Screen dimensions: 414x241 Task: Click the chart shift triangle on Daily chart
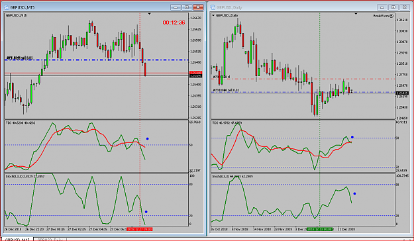point(356,14)
